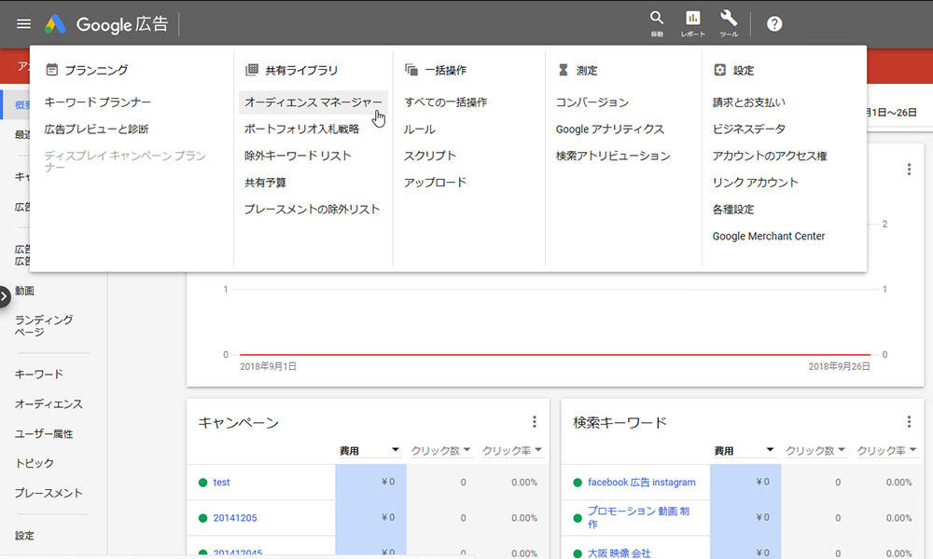Open ポートフォリオ入札戦略
This screenshot has width=933, height=559.
(301, 129)
